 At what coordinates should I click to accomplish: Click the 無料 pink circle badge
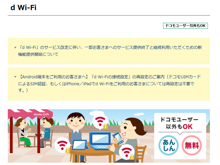[192, 145]
